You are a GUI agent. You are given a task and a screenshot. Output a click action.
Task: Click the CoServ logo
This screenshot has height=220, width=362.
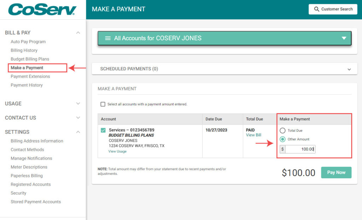(x=42, y=9)
